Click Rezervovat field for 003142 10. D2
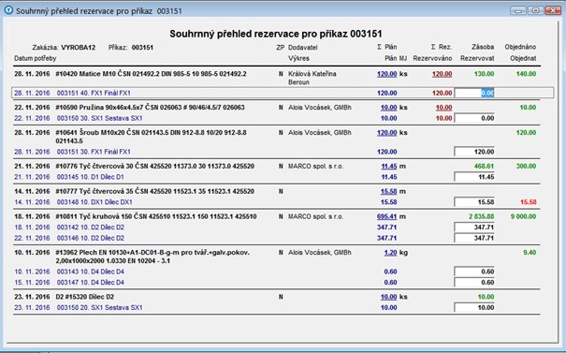Viewport: 566px width, 353px height. [x=474, y=228]
